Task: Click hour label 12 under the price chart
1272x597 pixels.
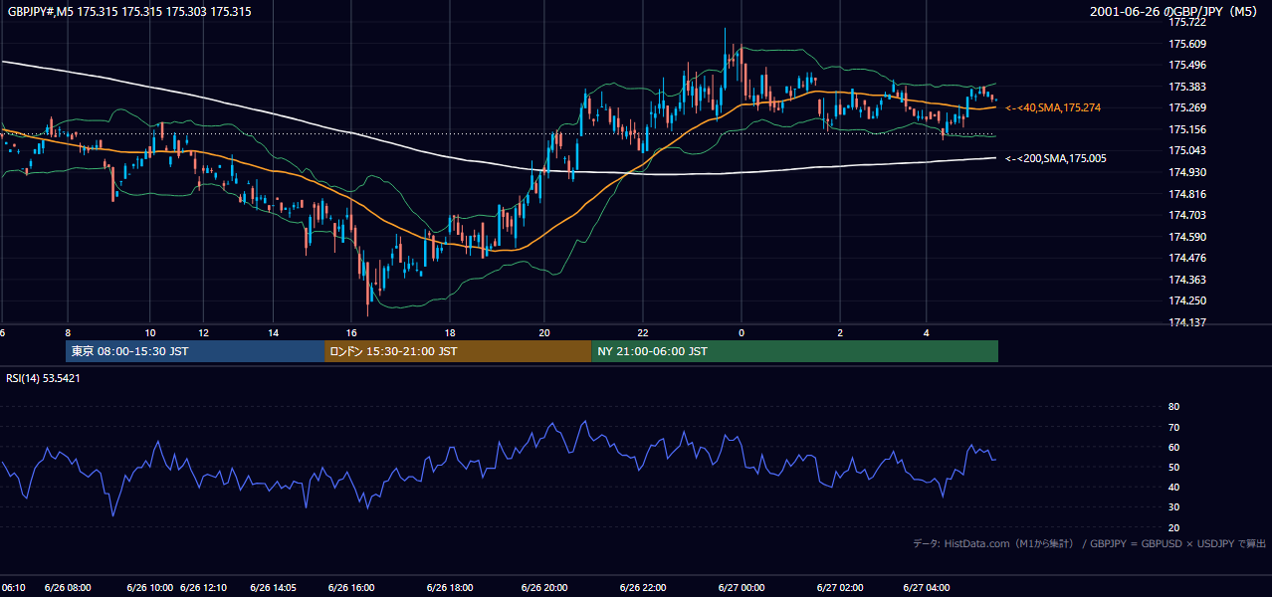Action: (x=203, y=332)
